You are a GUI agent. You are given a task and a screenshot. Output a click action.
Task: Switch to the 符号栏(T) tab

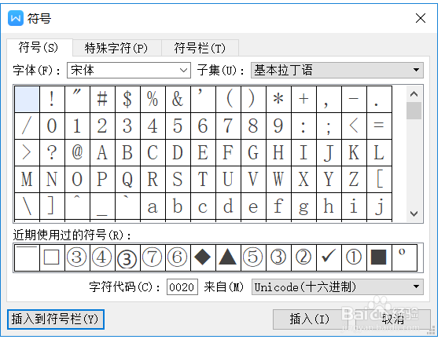click(200, 48)
